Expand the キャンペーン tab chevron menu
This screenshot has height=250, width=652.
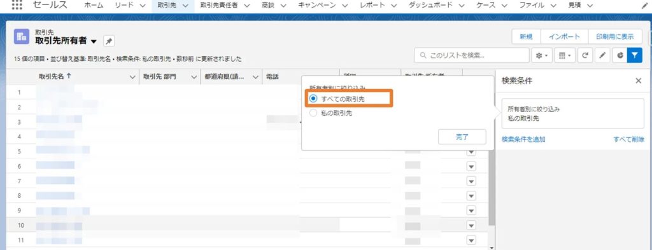point(344,5)
